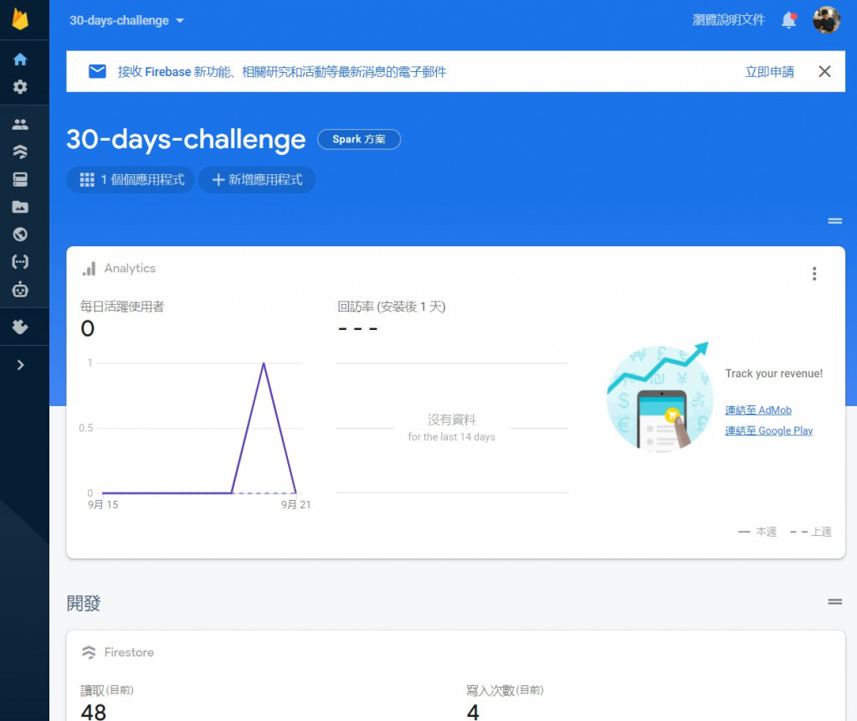The height and width of the screenshot is (721, 857).
Task: Open Storage folder icon in sidebar
Action: coord(20,207)
